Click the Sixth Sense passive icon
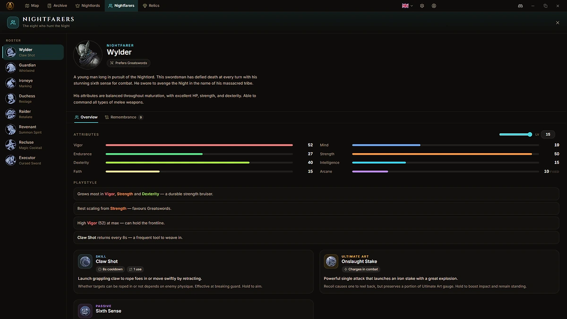 [85, 311]
